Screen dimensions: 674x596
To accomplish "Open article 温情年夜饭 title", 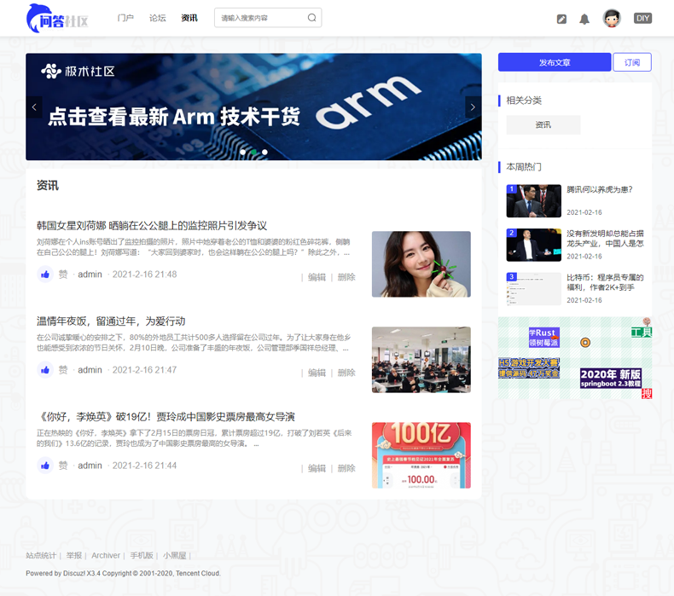I will [x=111, y=321].
